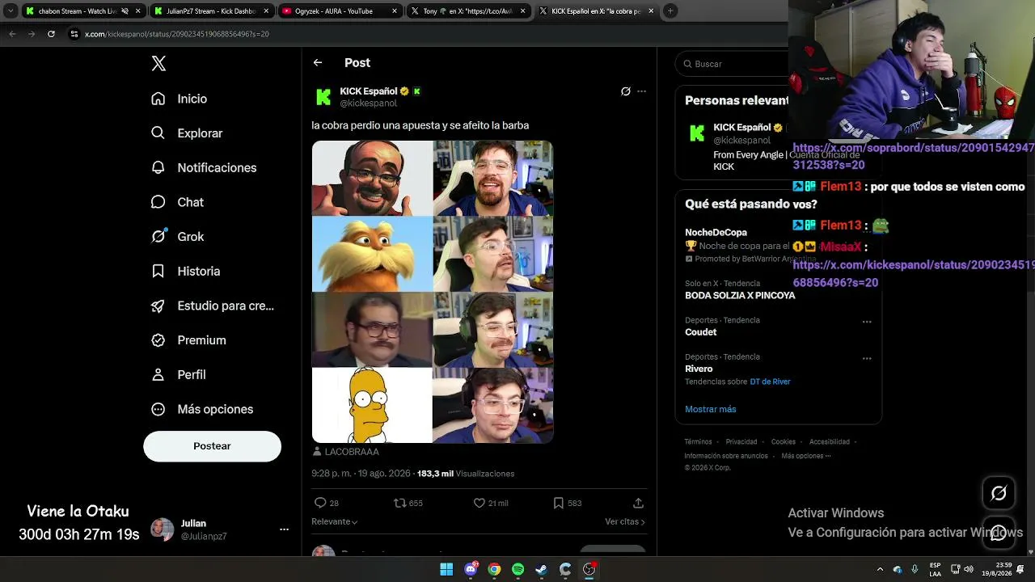Open Spotify from the taskbar

517,569
